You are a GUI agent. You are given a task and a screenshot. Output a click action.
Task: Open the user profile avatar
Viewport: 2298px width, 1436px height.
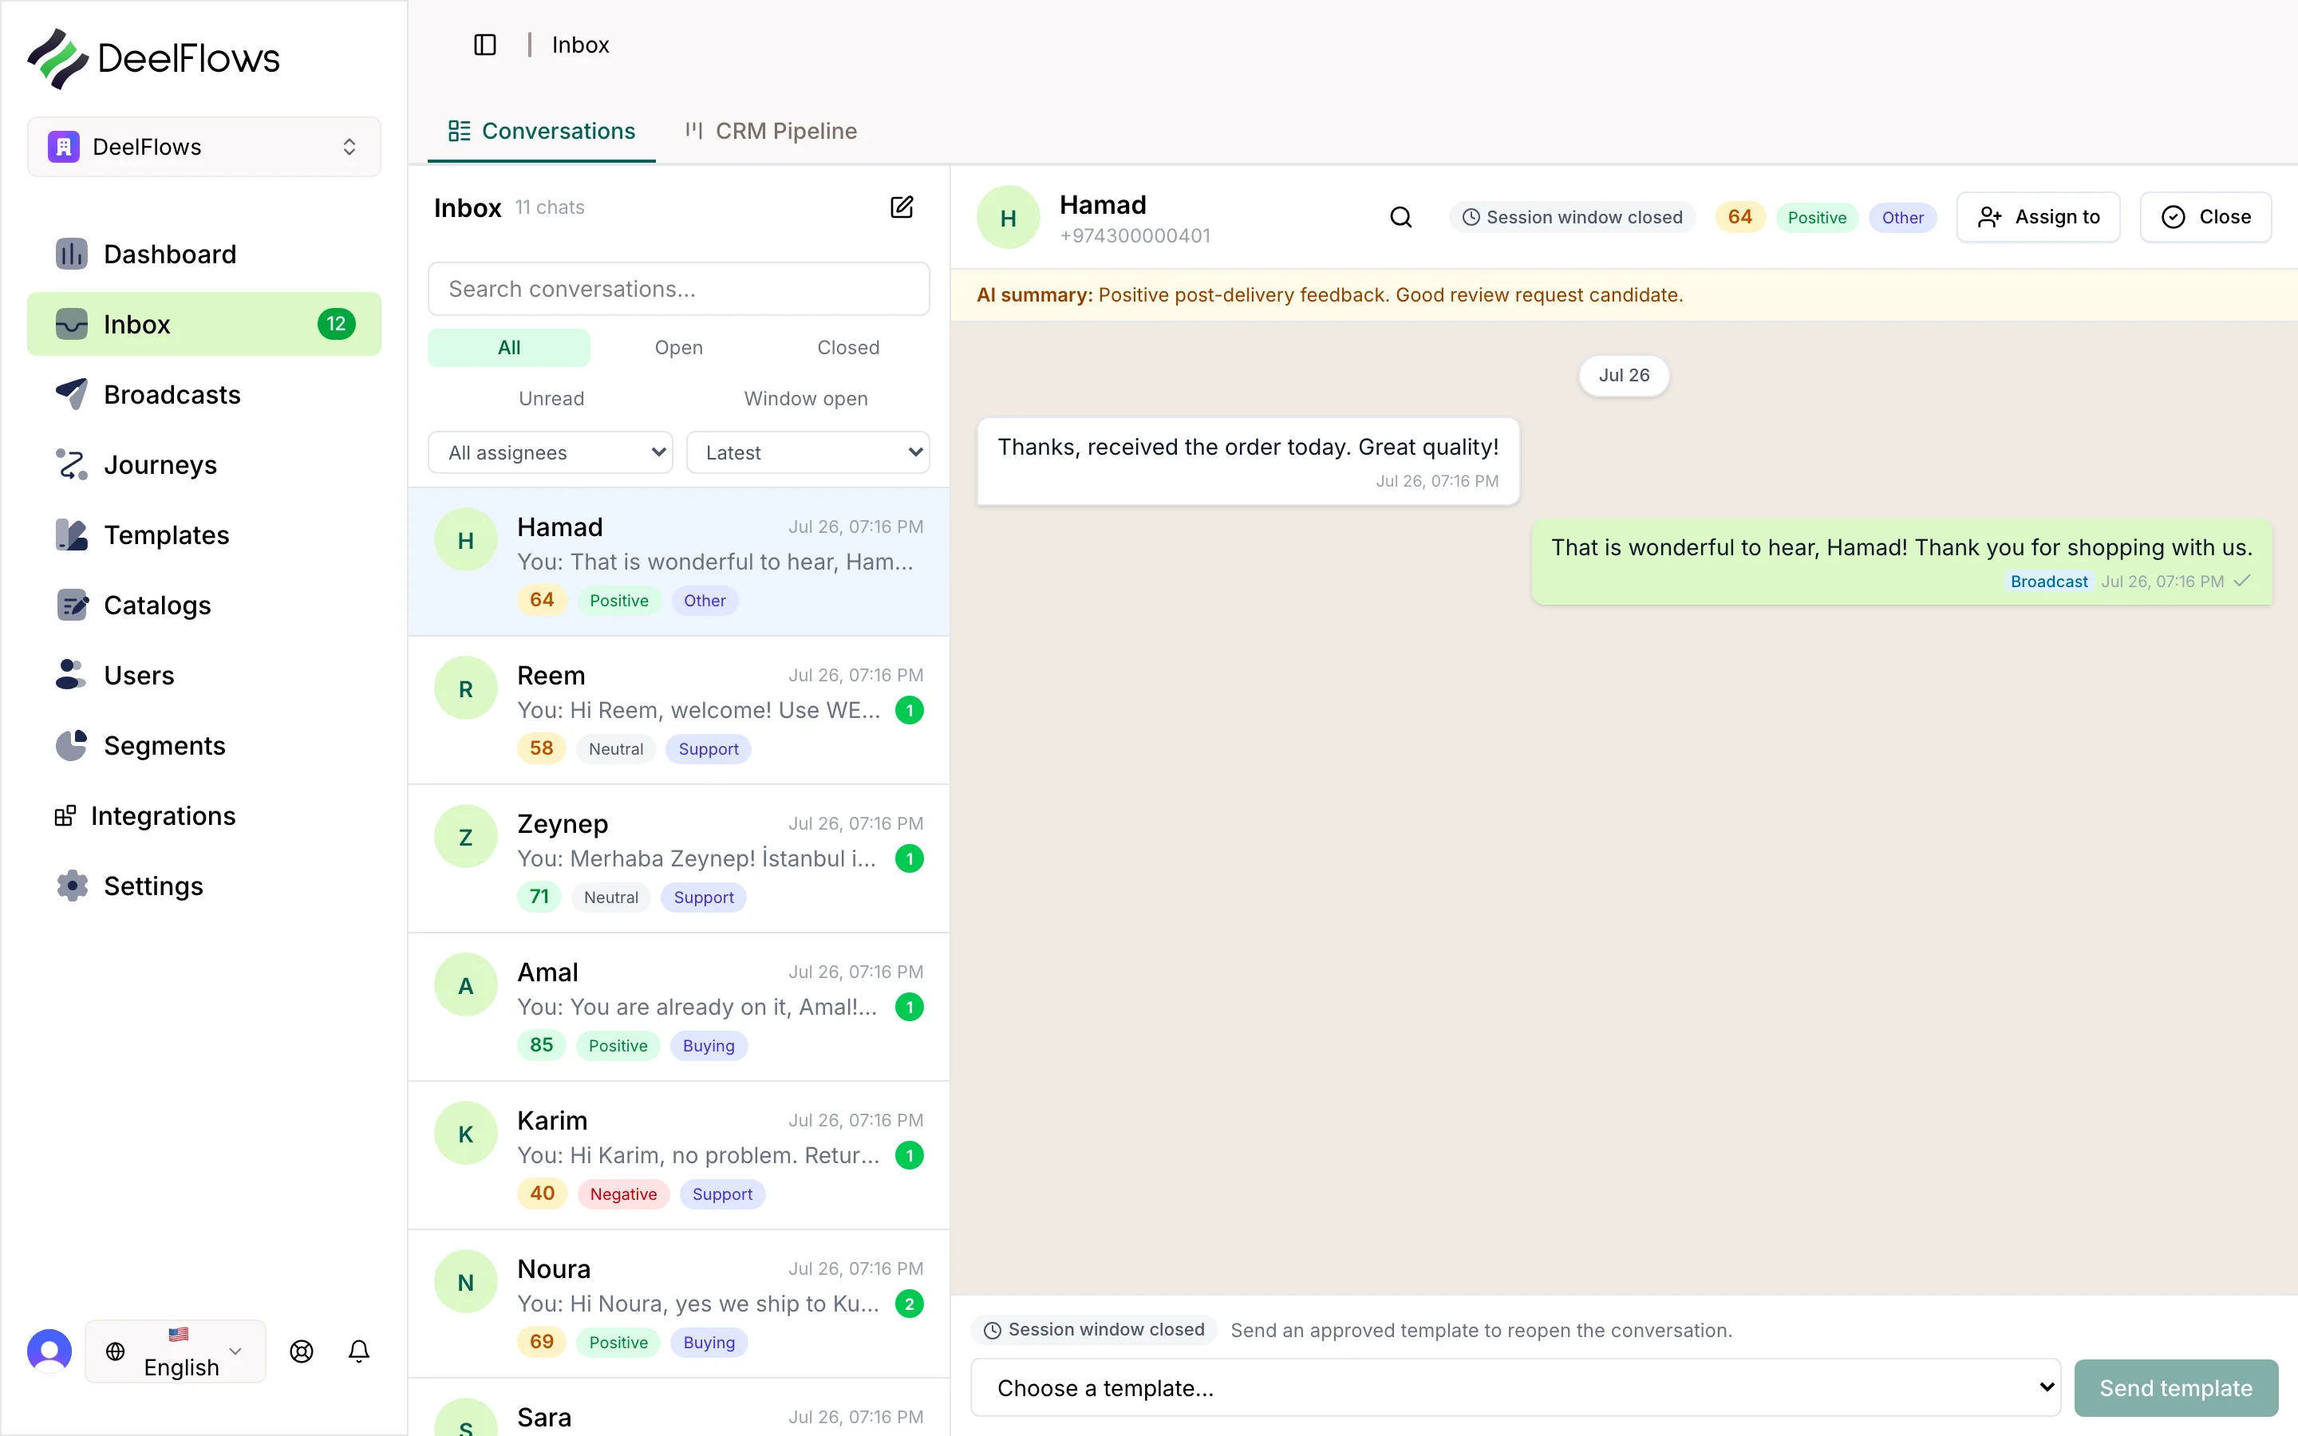pos(49,1351)
